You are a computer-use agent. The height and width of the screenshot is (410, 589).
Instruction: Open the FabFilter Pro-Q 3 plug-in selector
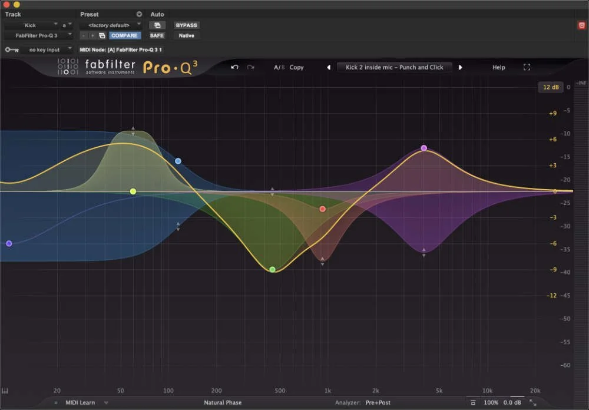(x=38, y=35)
